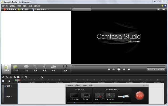Select Full screen capture area

click(x=74, y=96)
